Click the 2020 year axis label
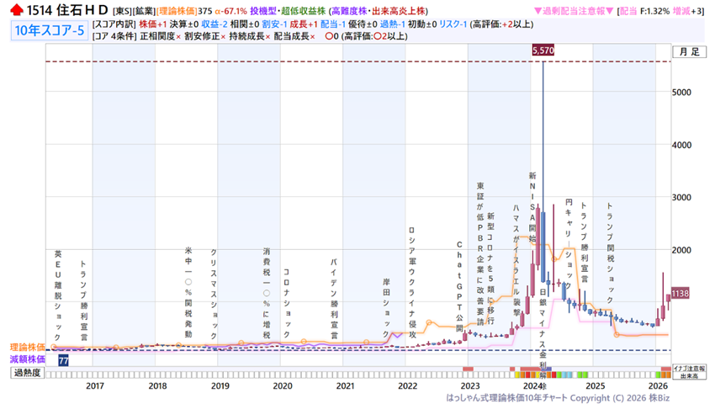715x404 pixels. tap(283, 385)
